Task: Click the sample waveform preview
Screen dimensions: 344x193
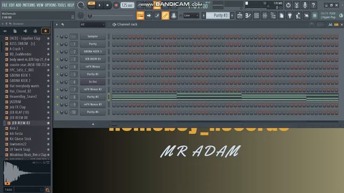Action: click(x=27, y=173)
